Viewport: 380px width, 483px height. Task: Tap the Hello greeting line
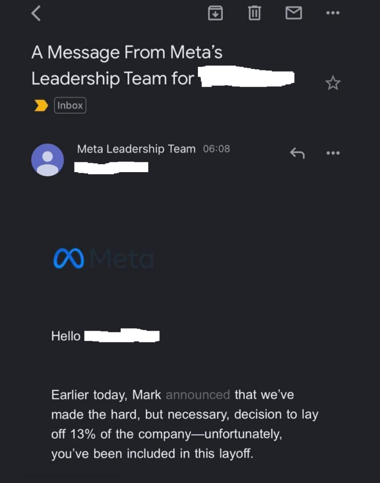[66, 336]
